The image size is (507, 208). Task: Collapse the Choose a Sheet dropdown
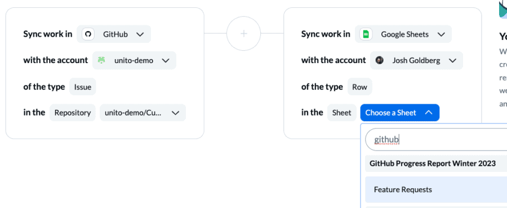[x=399, y=113]
